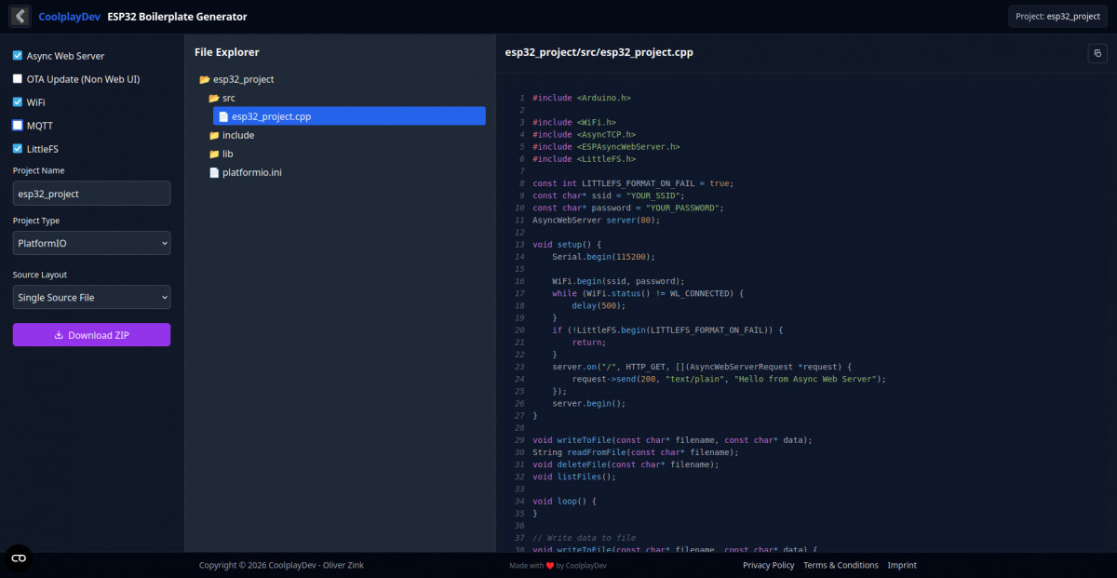Open the round glasses widget icon
1117x578 pixels.
(19, 558)
